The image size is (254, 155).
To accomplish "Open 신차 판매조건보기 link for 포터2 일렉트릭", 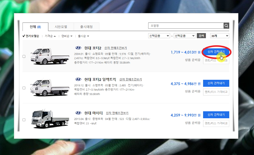I will pos(131,79).
